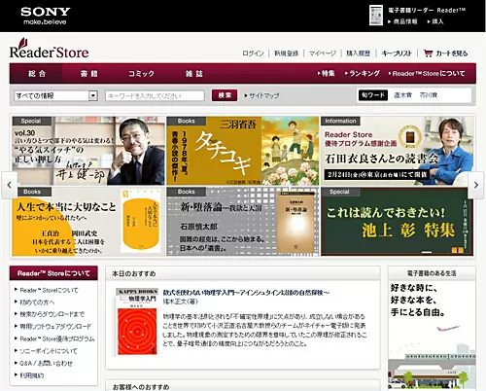Screen dimensions: 486x391
Task: Expand the ランキング navigation item
Action: pyautogui.click(x=363, y=74)
